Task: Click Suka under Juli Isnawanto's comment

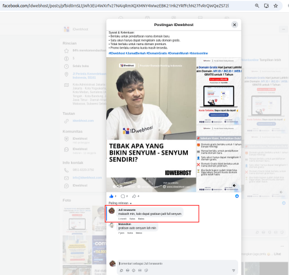Action: click(132, 219)
